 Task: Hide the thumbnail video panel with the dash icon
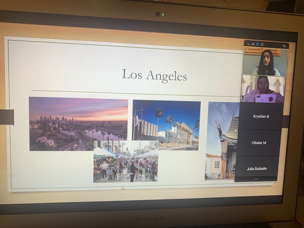coord(249,44)
